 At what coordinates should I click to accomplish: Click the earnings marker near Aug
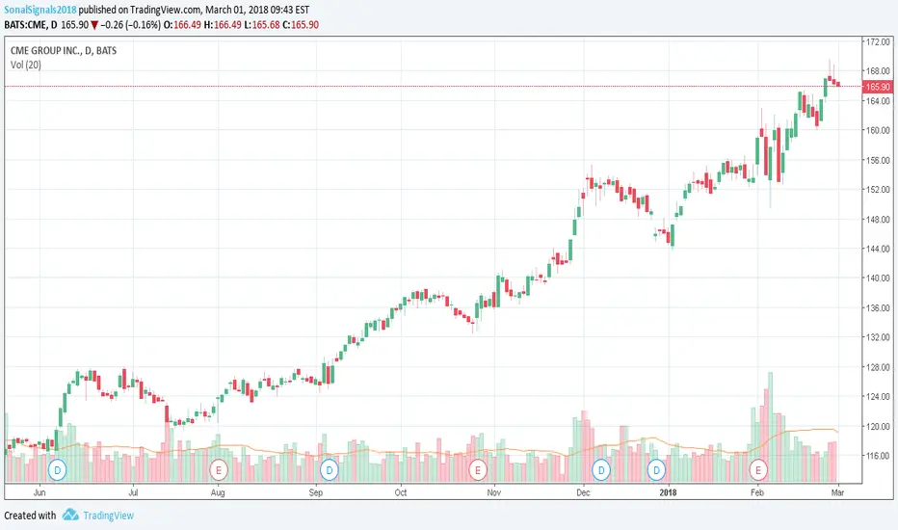[218, 470]
